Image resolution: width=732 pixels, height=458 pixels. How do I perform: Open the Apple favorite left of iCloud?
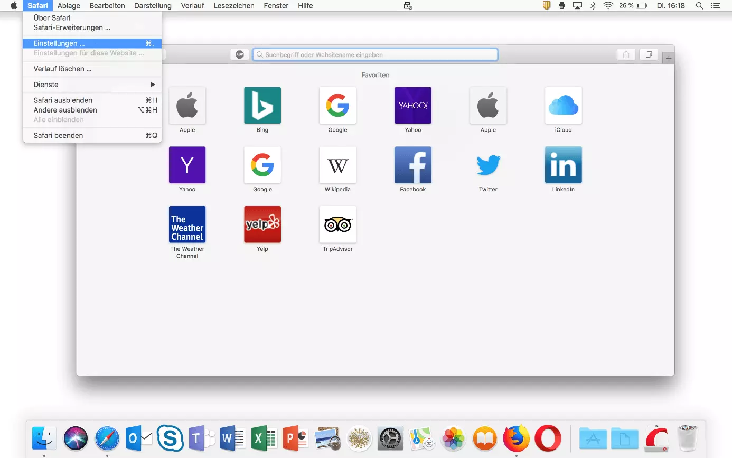[488, 106]
